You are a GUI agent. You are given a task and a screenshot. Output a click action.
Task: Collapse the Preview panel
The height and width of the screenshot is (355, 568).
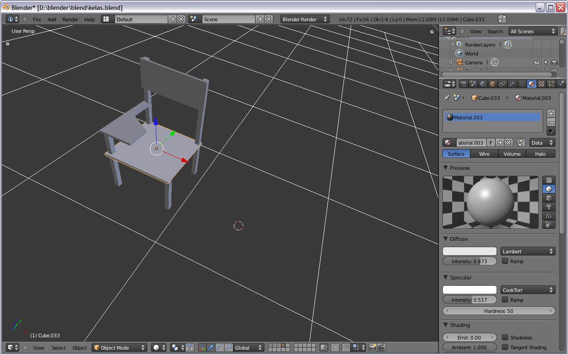pyautogui.click(x=446, y=168)
